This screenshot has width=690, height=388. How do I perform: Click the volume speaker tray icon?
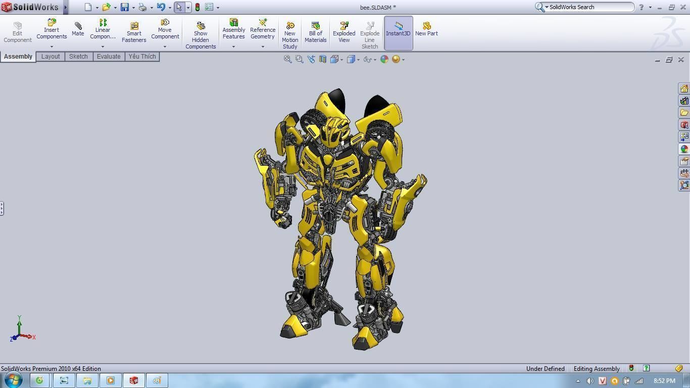589,381
